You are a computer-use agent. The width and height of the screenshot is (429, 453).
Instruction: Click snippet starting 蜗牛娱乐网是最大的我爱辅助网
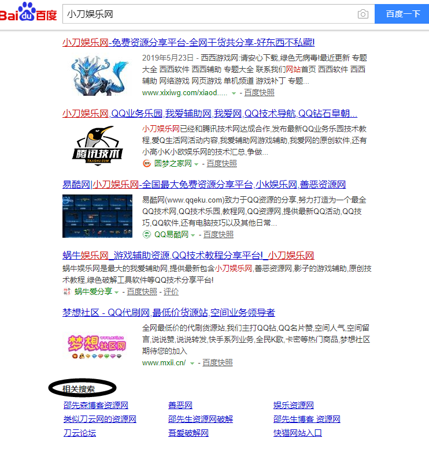click(217, 274)
